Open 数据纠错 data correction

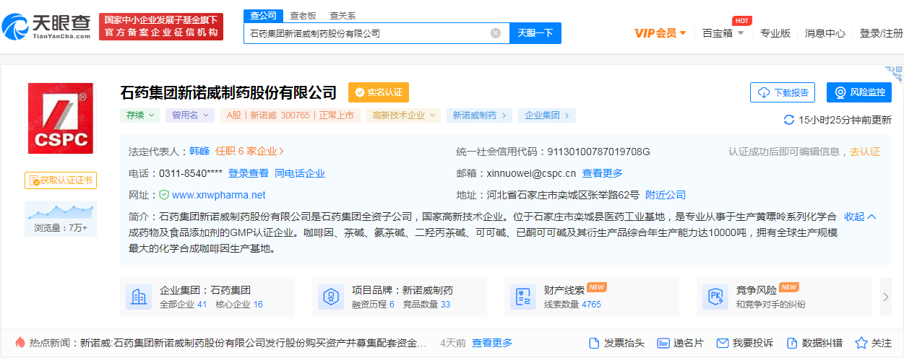pos(814,343)
